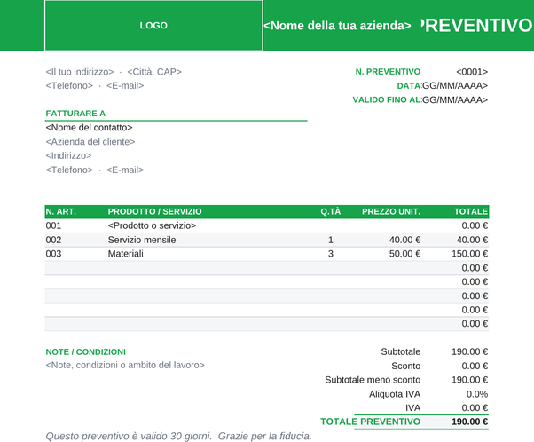Click the PREVENTIVO title
The width and height of the screenshot is (534, 442).
pyautogui.click(x=477, y=25)
